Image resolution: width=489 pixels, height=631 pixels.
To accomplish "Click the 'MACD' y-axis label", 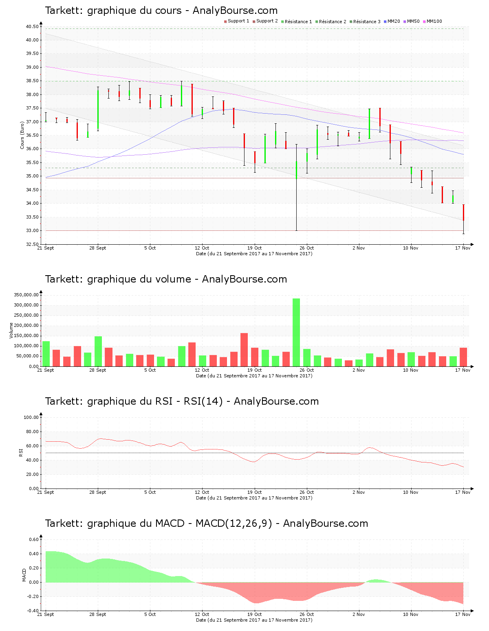I will pos(24,575).
